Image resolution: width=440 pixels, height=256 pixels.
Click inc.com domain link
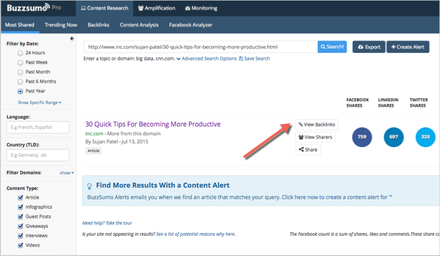pyautogui.click(x=94, y=133)
